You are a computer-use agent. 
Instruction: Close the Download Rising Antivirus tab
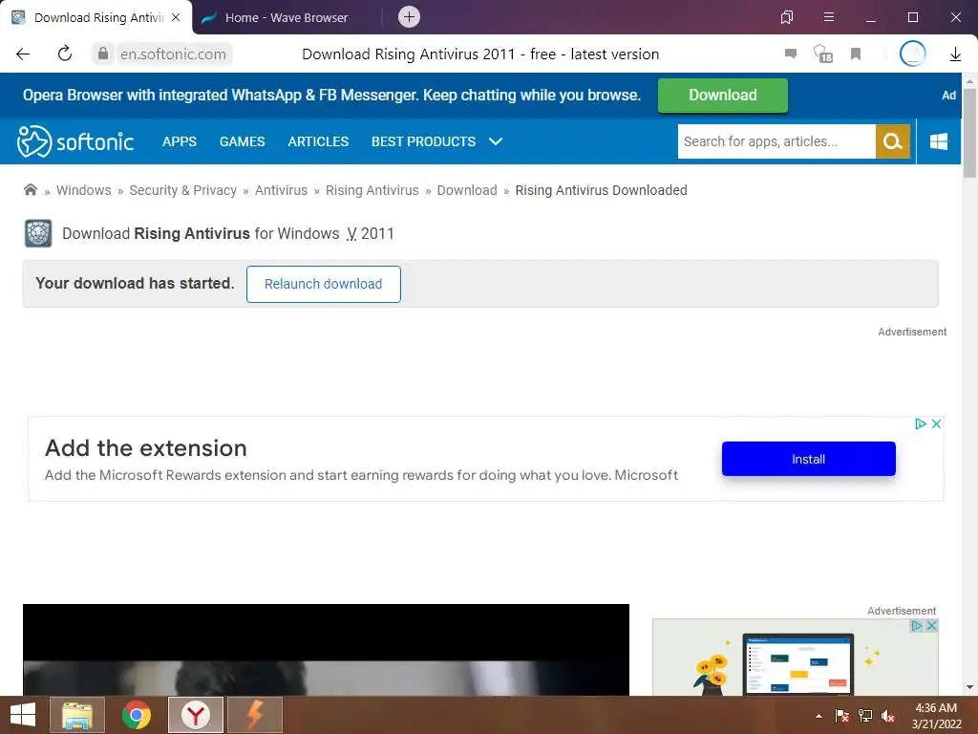point(176,17)
